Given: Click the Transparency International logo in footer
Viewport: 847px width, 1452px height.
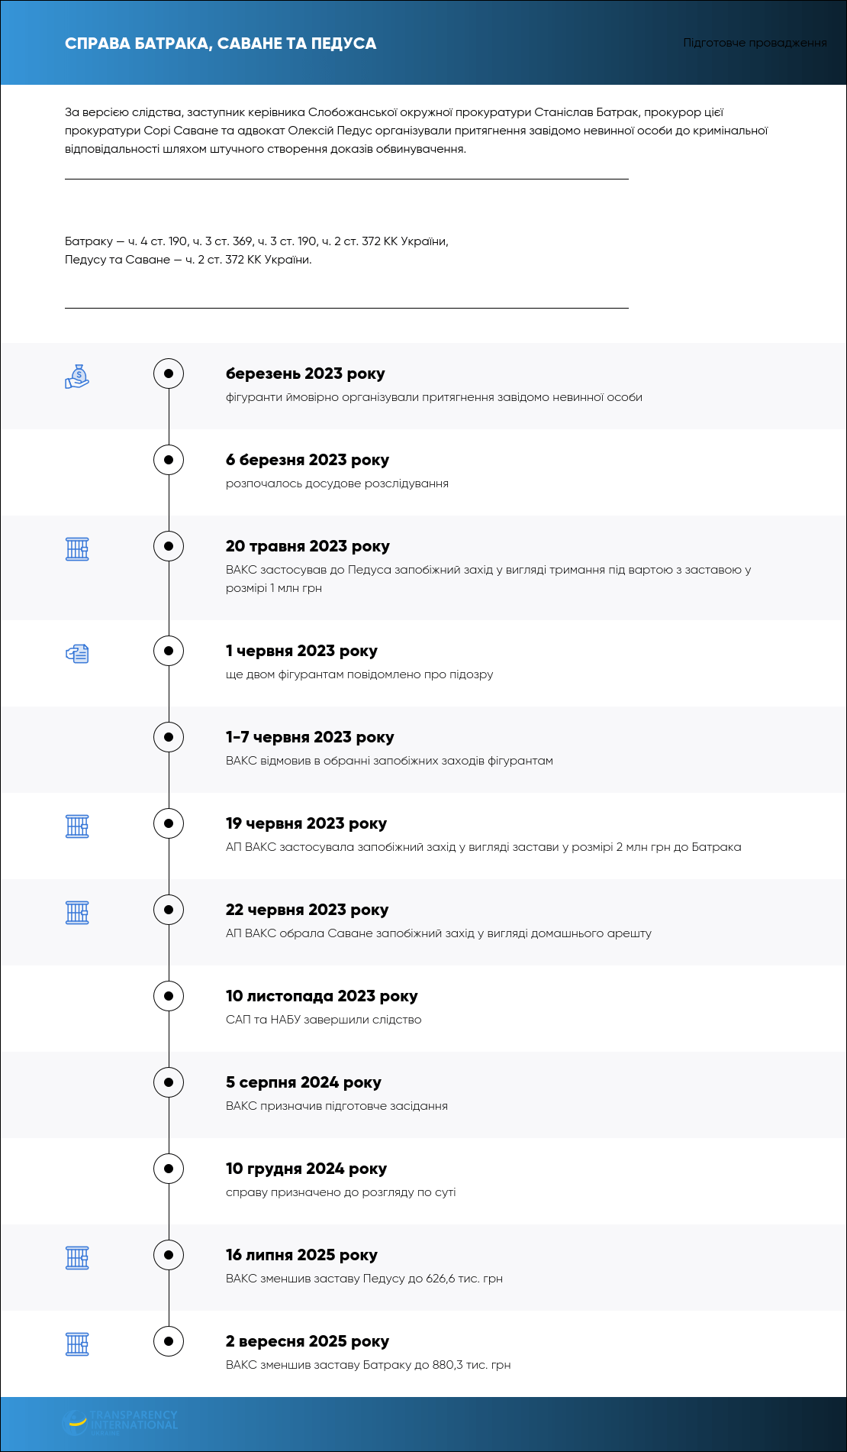Looking at the screenshot, I should coord(120,1422).
